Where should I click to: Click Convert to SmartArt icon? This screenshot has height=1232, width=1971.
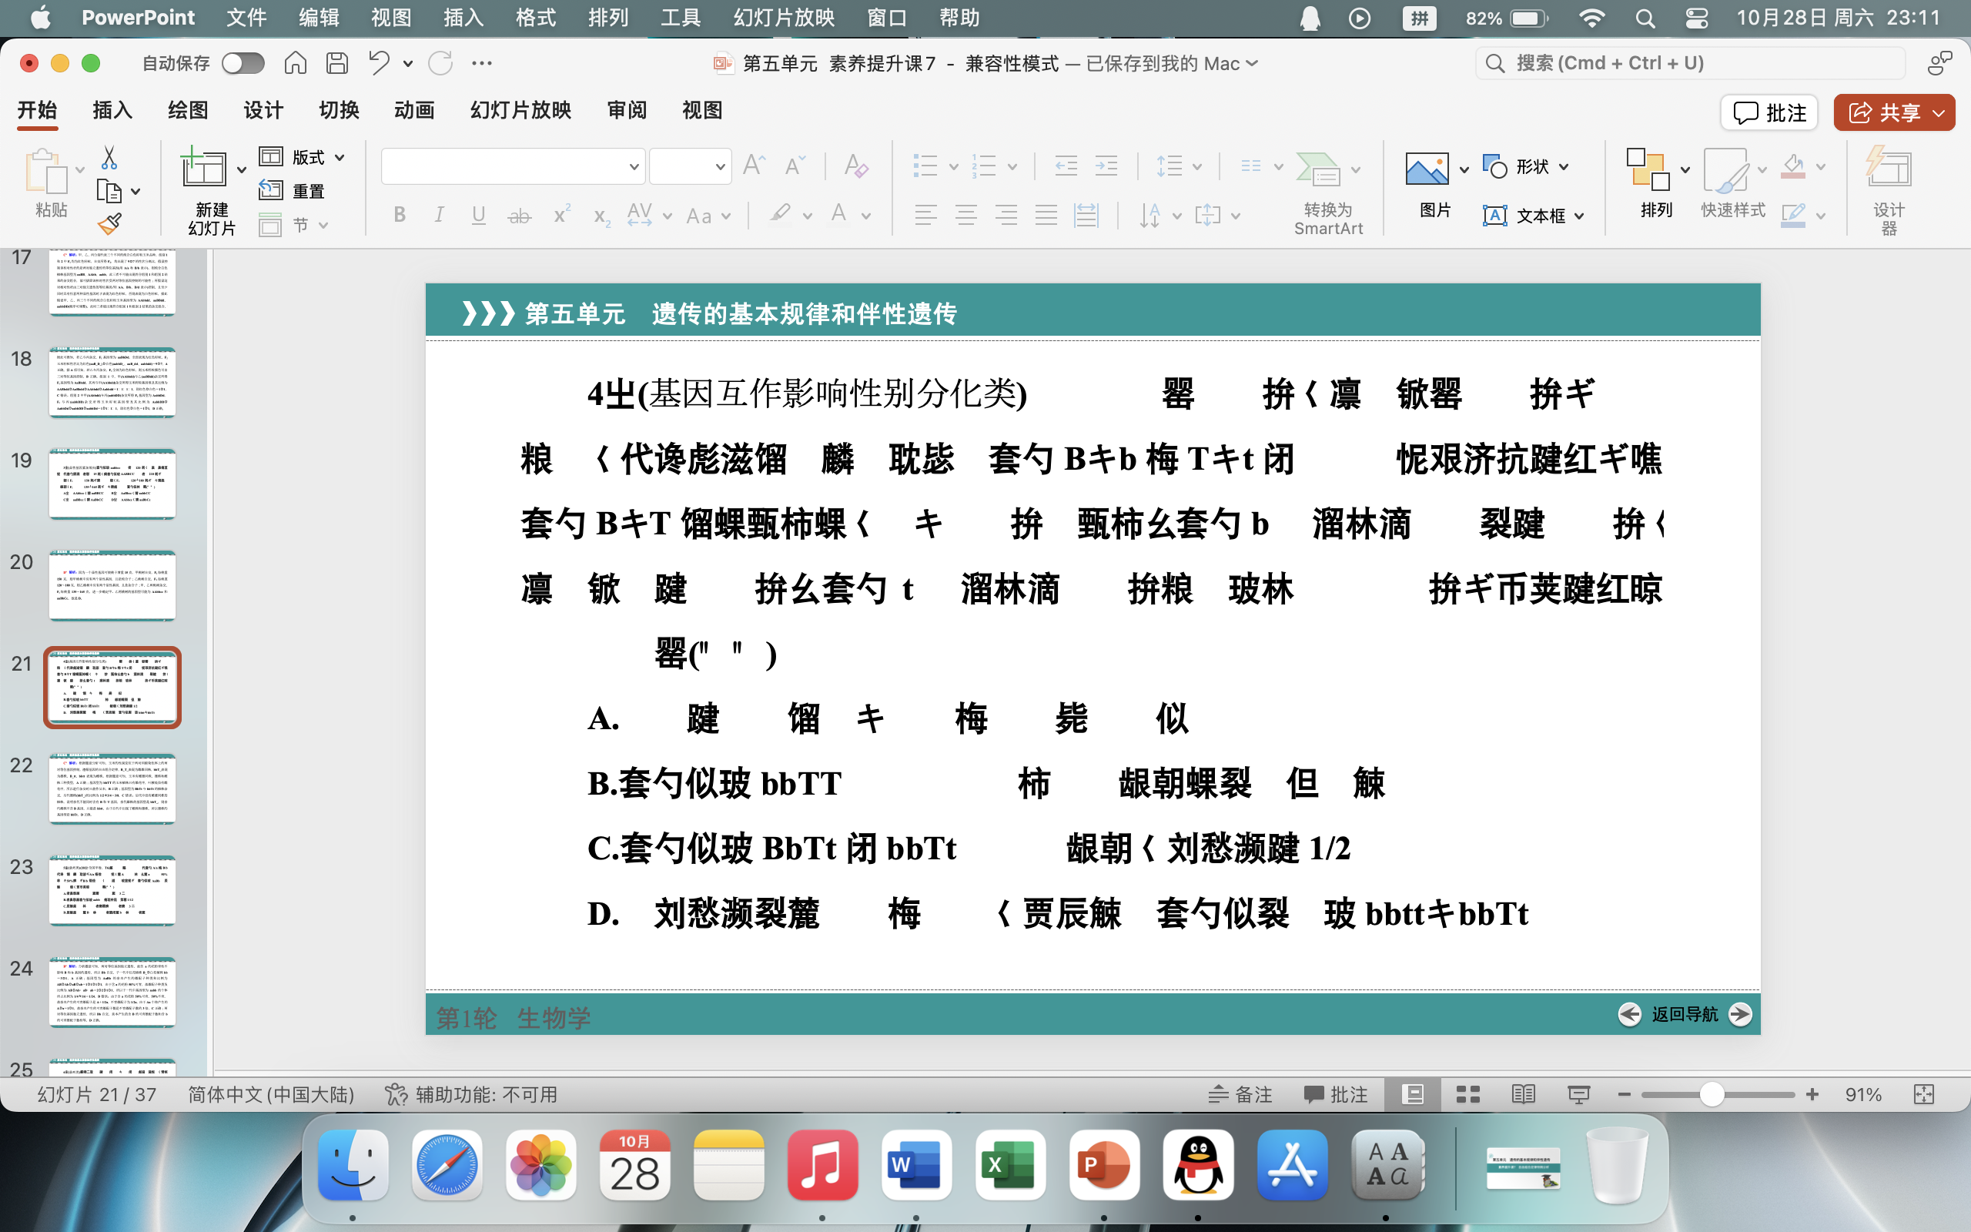coord(1317,169)
